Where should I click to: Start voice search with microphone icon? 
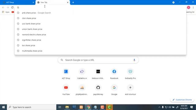pyautogui.click(x=134, y=60)
